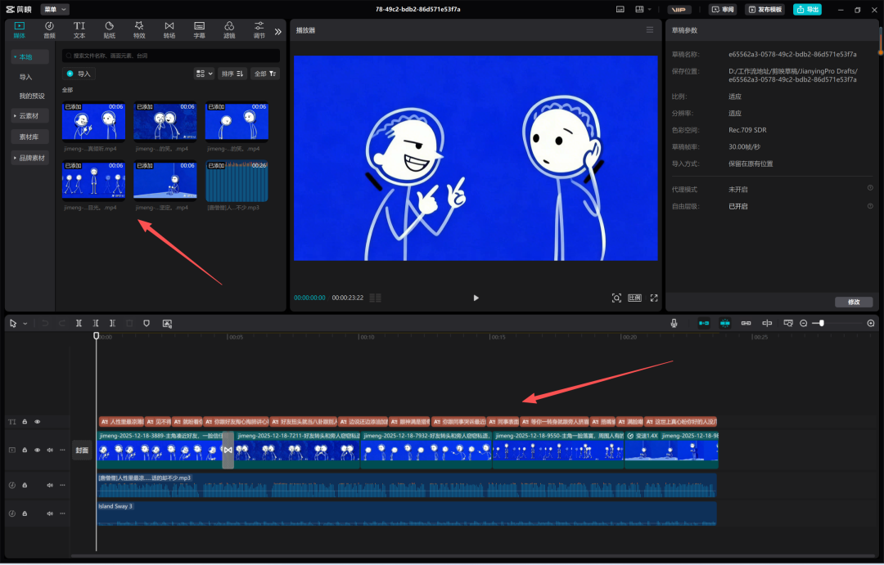The image size is (884, 565).
Task: Click the marker shield icon in timeline toolbar
Action: point(147,323)
